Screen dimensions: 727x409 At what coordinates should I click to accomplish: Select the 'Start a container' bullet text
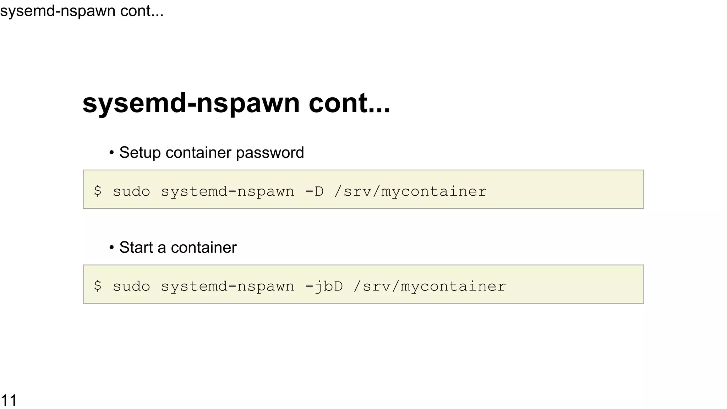(177, 247)
